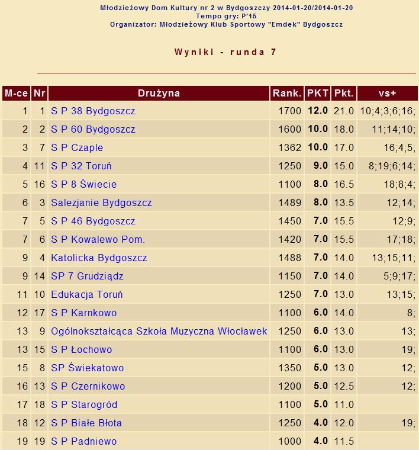This screenshot has width=419, height=450.
Task: Open the S P 32 Toruń team link
Action: coord(81,166)
